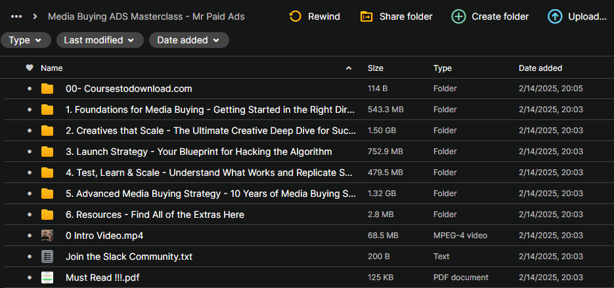Click the 1.50 GB size value
This screenshot has height=288, width=614.
coord(382,131)
